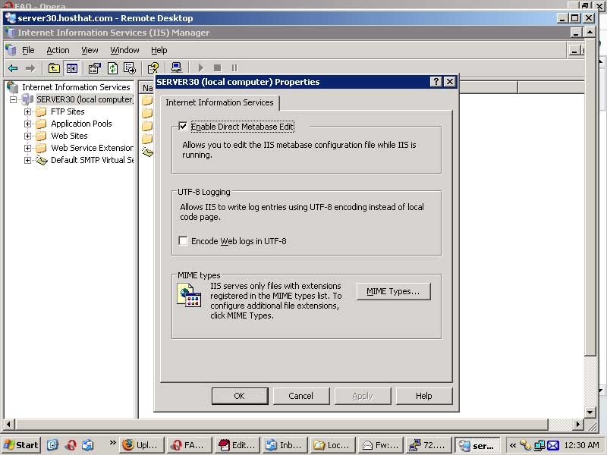
Task: Expand the Web Service Extensions node
Action: coord(27,148)
